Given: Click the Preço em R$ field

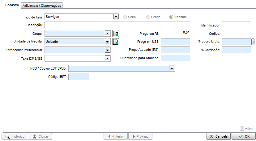Looking at the screenshot, I should (175, 34).
